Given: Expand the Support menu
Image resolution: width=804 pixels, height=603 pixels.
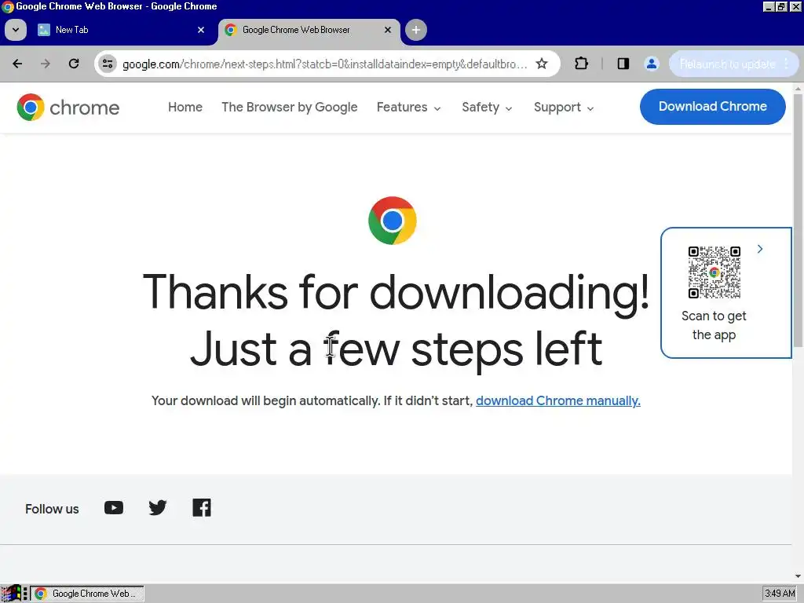Looking at the screenshot, I should (x=564, y=107).
